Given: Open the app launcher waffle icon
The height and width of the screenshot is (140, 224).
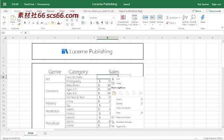Looking at the screenshot, I should pyautogui.click(x=5, y=4).
